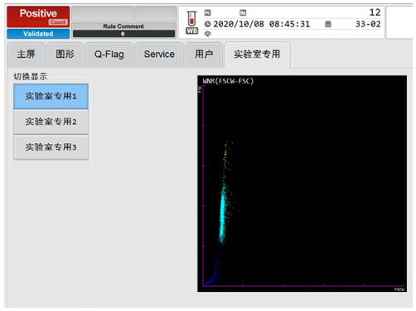Screen dimensions: 416x311
Task: Select the 实验室专用 tab
Action: pos(257,55)
